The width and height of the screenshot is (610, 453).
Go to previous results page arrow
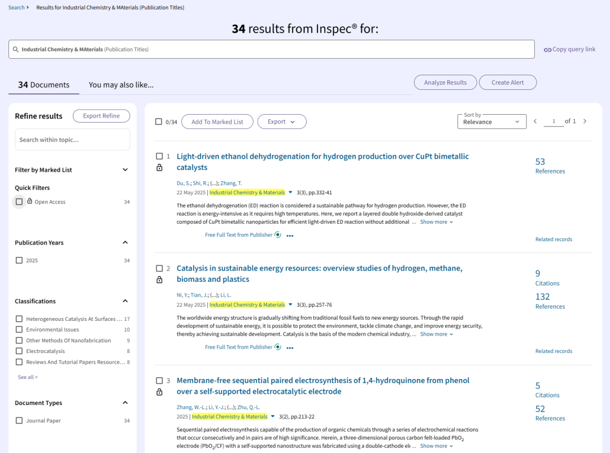[x=535, y=121]
